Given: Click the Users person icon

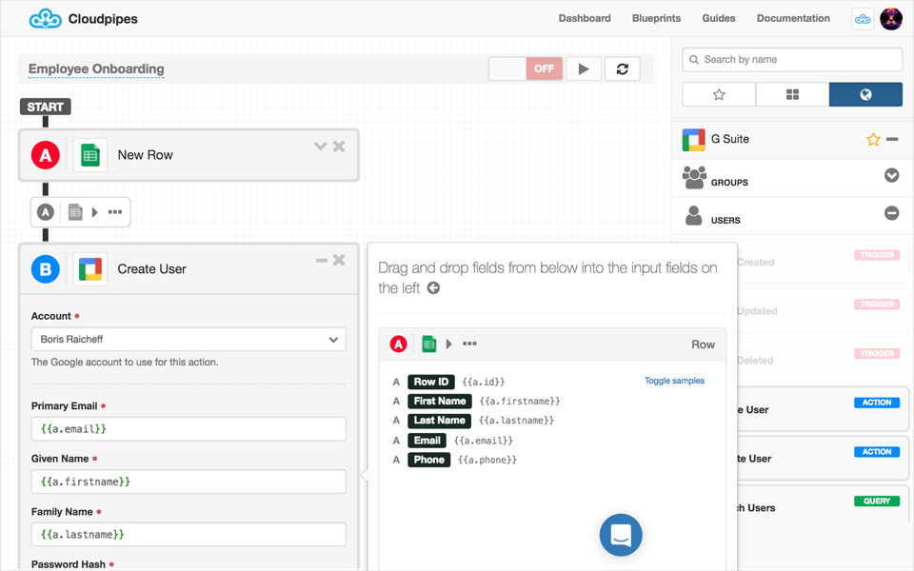Looking at the screenshot, I should (693, 215).
